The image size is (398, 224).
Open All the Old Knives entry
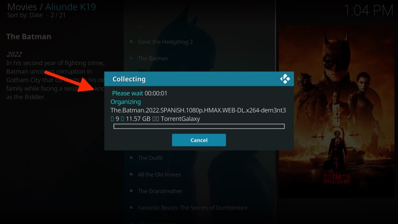pos(159,175)
